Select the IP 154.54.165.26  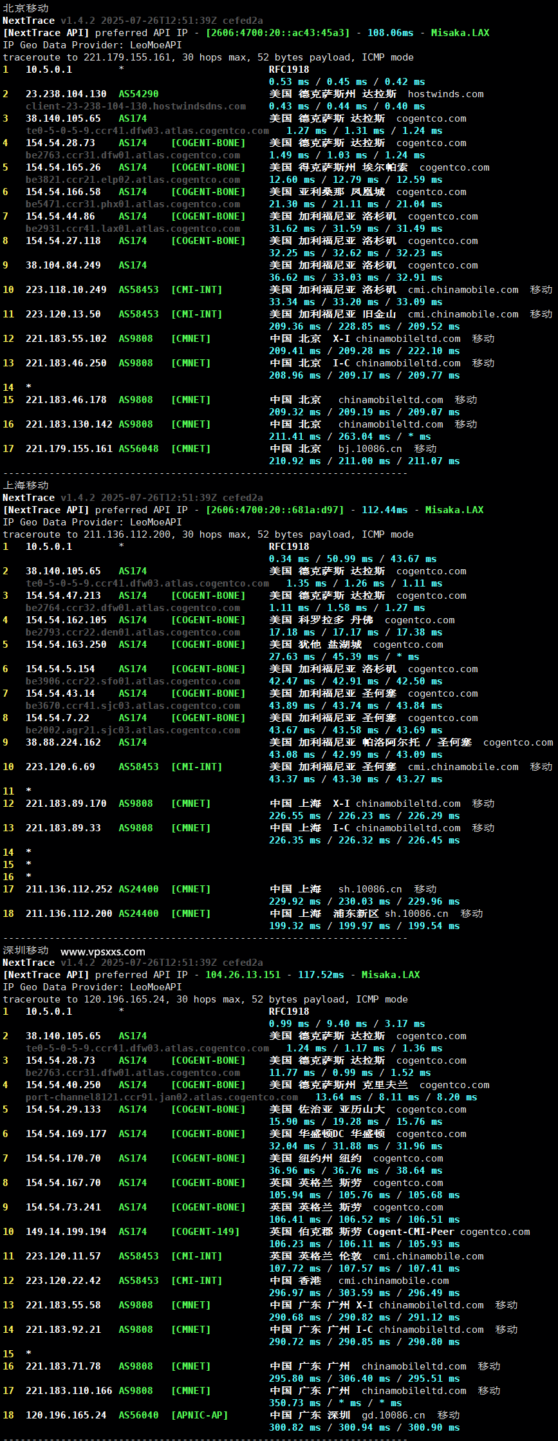(63, 167)
